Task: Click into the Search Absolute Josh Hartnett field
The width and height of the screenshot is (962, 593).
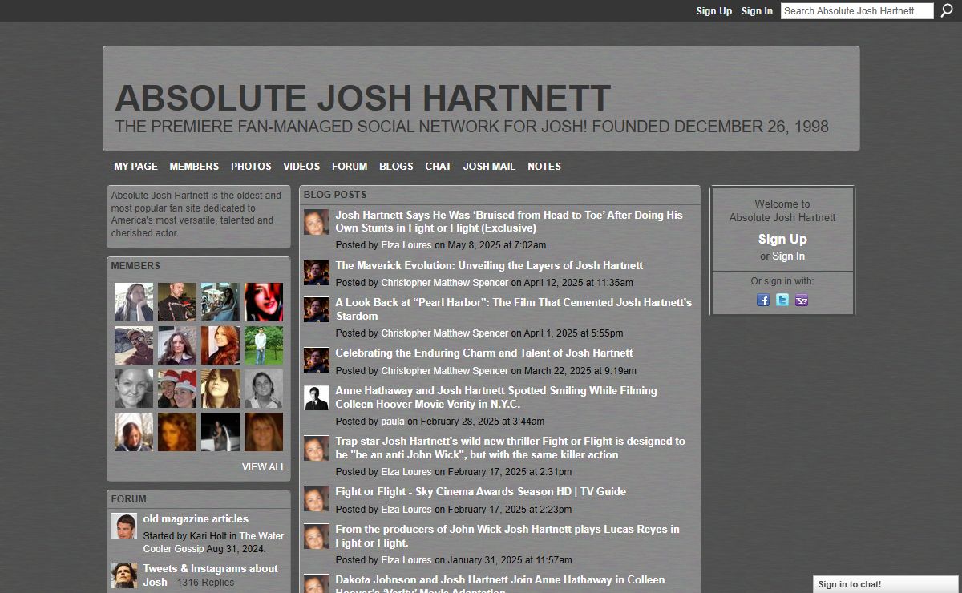Action: 857,11
